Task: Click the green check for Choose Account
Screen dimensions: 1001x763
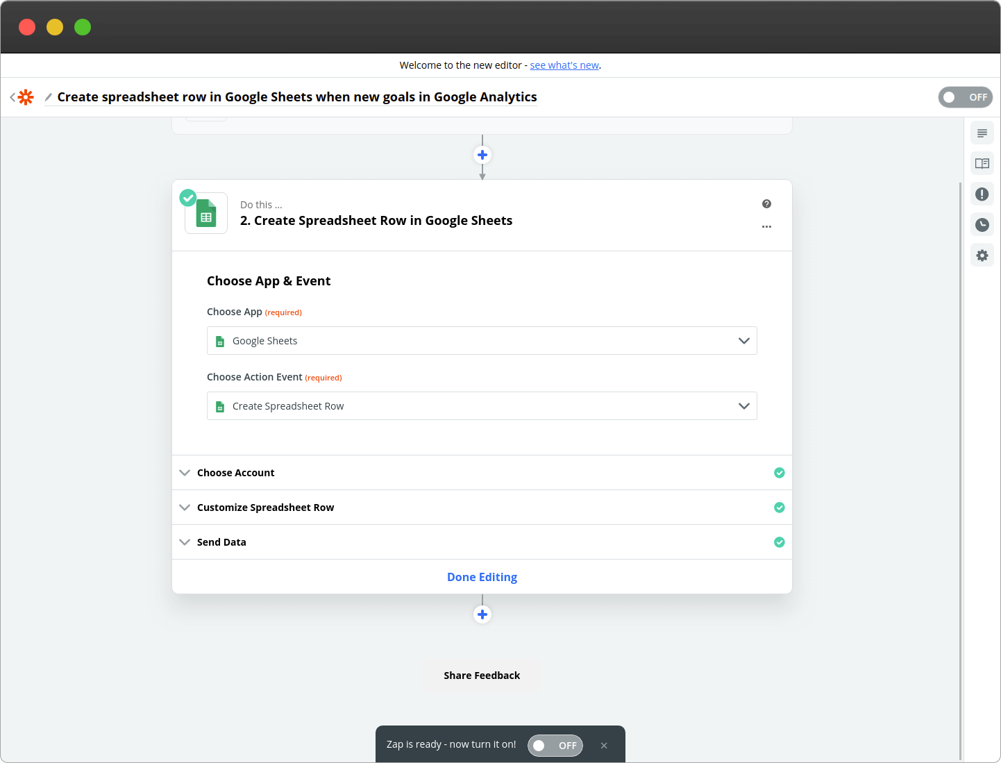Action: pos(780,473)
